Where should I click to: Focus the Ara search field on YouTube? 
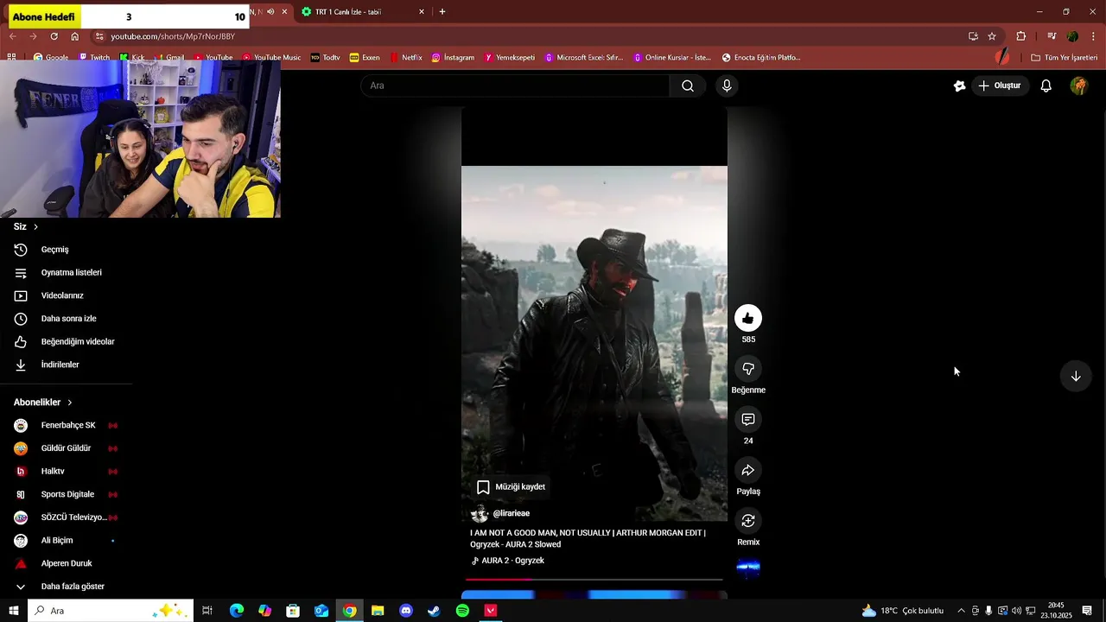click(x=515, y=86)
